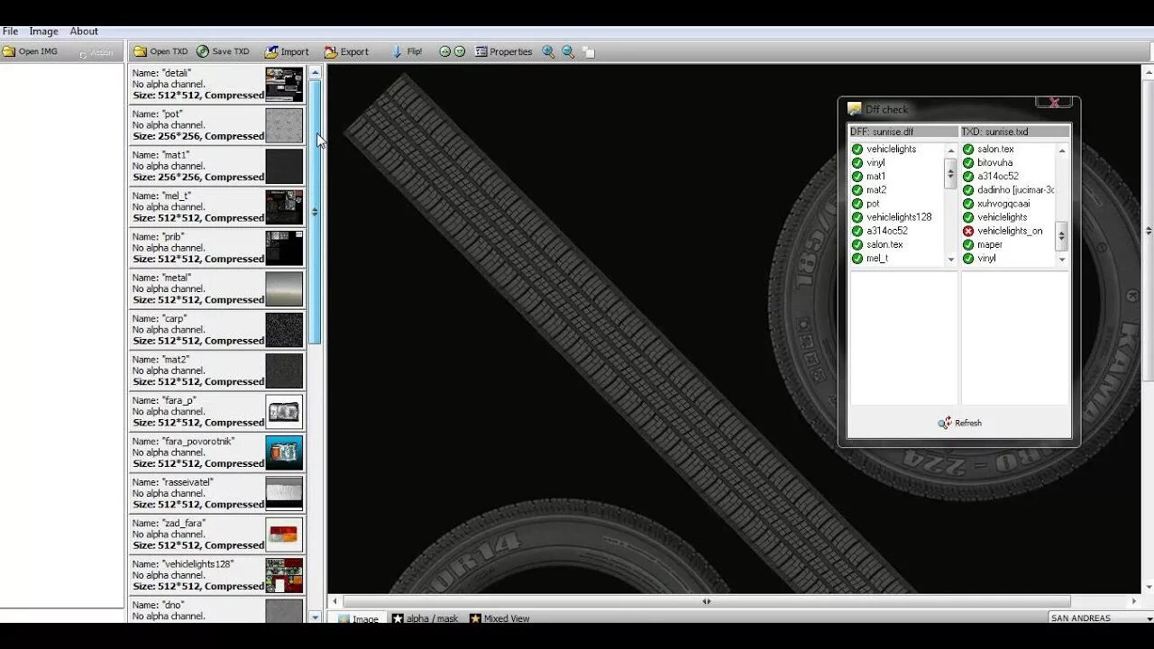Select "xuhvogqcaai" in the TXD list
This screenshot has height=649, width=1154.
1003,204
